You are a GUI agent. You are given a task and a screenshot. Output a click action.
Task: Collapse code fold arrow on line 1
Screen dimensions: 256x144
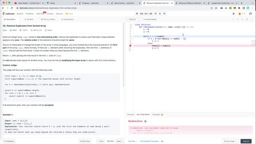pos(132,25)
